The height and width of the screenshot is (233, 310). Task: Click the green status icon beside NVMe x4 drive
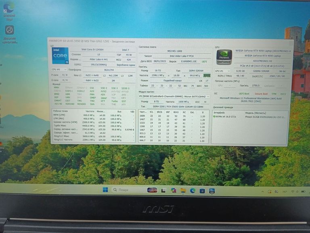[214, 116]
